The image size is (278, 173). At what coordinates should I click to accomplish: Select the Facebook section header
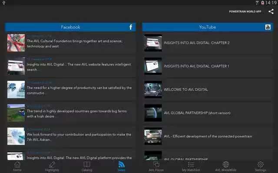click(x=70, y=27)
